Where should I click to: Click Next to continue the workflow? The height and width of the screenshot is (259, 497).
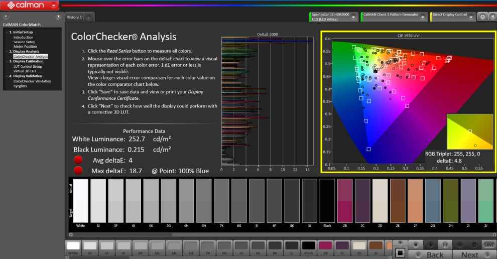tap(474, 254)
